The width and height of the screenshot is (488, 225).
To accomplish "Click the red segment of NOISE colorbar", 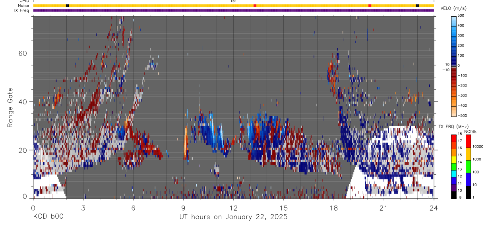I will [468, 141].
